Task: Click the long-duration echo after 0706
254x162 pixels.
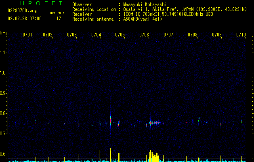Action: [154, 123]
